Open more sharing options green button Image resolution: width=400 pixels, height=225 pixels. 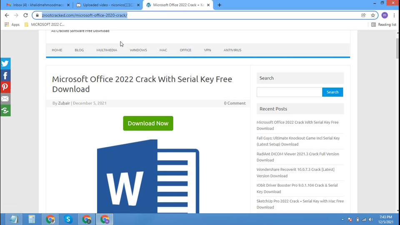(x=5, y=110)
